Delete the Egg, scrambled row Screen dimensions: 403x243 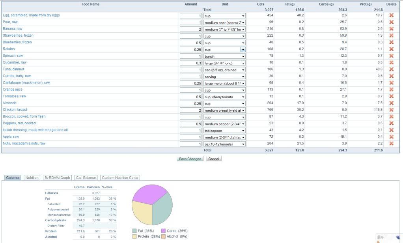391,15
